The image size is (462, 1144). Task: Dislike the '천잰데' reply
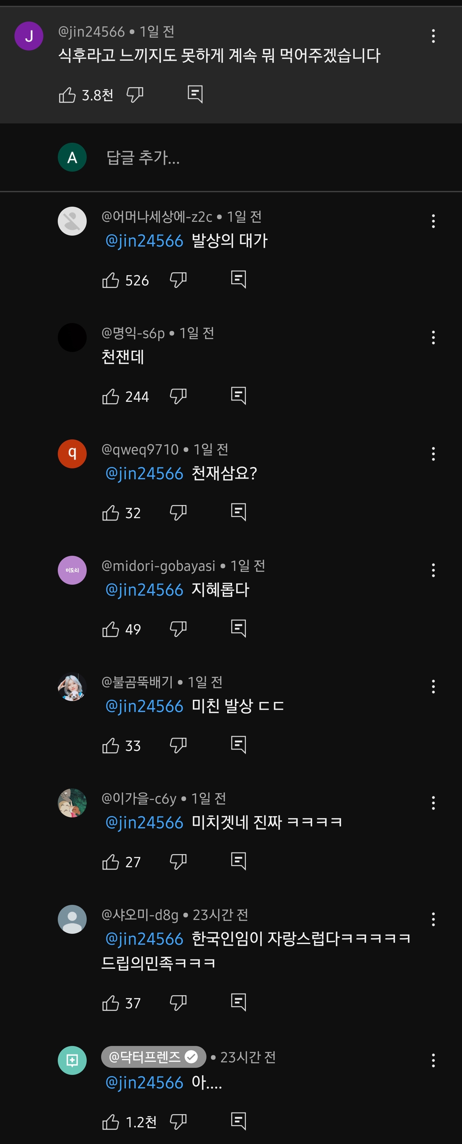(178, 396)
